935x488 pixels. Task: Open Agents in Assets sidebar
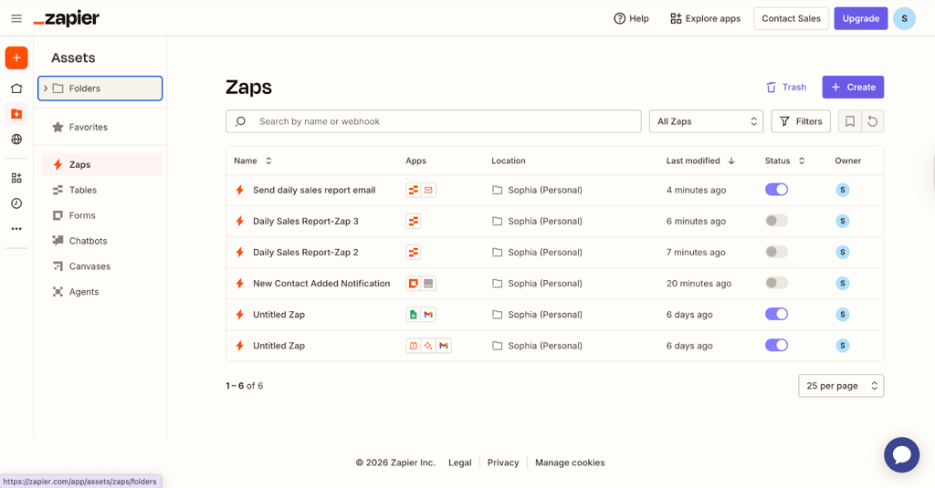[100, 292]
